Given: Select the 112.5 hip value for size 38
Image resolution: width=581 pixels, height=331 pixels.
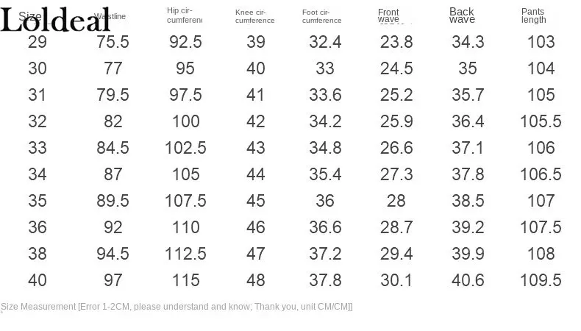Looking at the screenshot, I should coord(185,254).
